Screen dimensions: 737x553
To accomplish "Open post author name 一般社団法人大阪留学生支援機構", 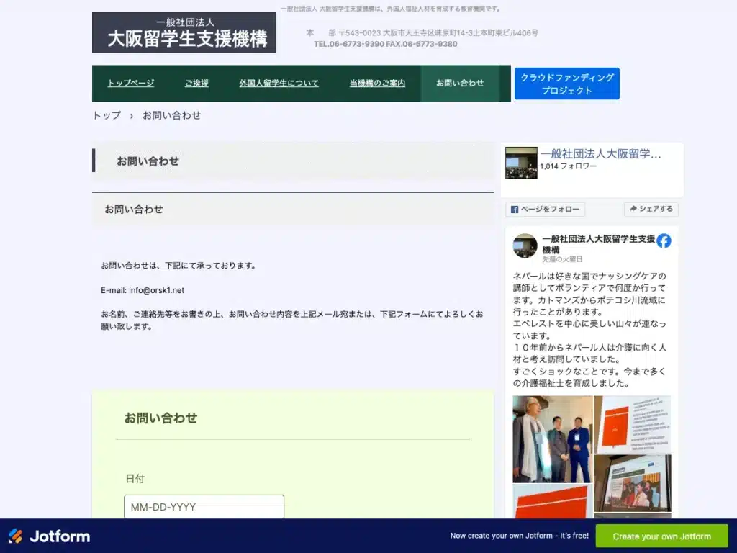I will (598, 244).
